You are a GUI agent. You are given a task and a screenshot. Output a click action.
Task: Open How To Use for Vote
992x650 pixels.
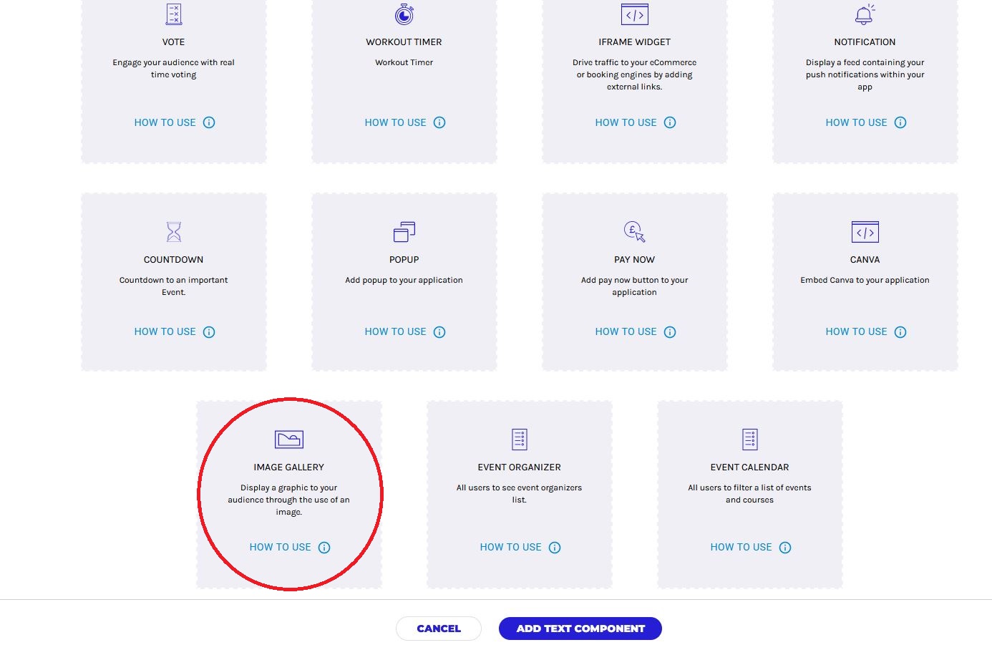pyautogui.click(x=165, y=122)
